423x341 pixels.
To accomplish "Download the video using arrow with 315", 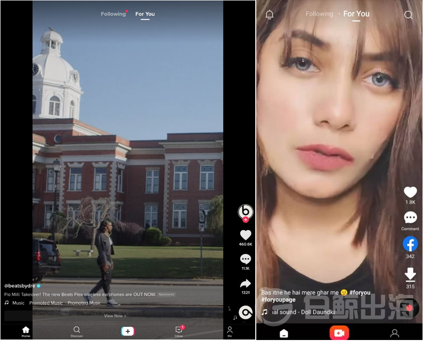I will coord(410,274).
